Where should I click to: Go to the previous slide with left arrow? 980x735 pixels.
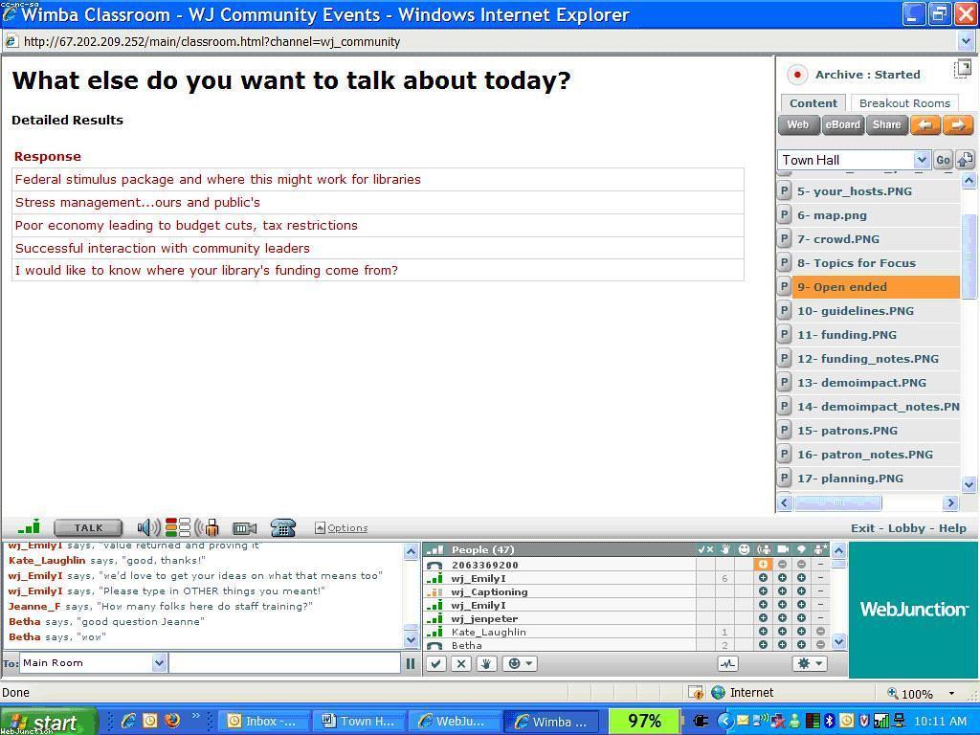(x=924, y=124)
